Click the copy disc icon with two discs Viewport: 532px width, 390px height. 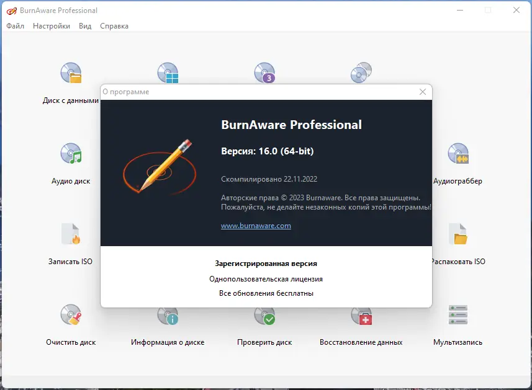pos(361,73)
